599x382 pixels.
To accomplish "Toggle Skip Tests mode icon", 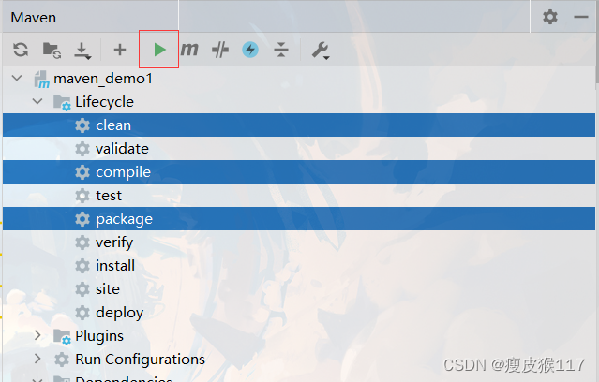I will tap(220, 50).
